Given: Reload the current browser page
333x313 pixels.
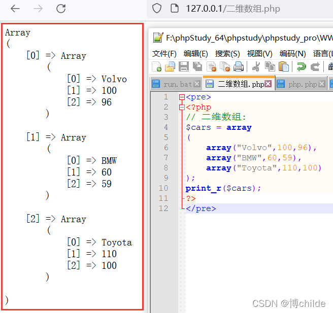Looking at the screenshot, I should [61, 9].
